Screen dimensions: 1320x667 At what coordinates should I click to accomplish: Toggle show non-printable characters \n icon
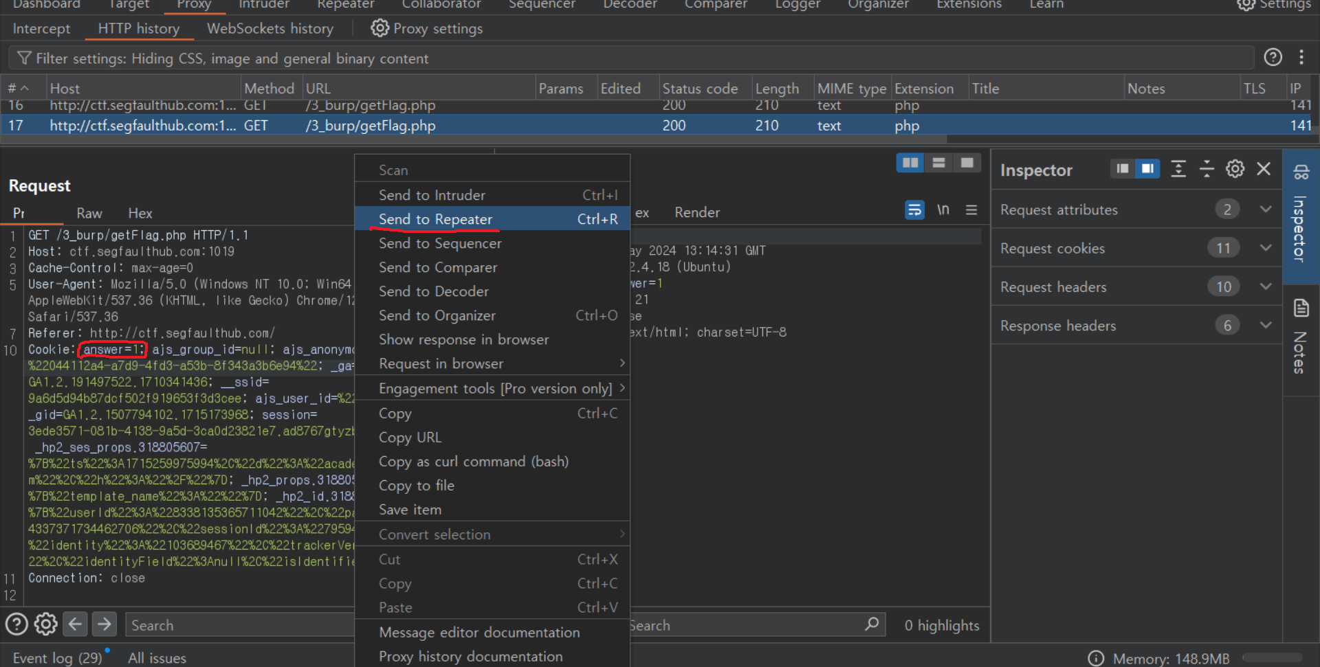(x=943, y=210)
